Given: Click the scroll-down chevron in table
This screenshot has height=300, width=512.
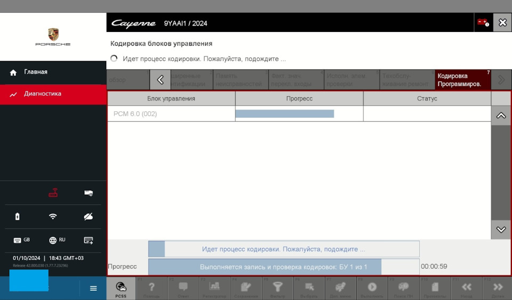Looking at the screenshot, I should point(501,229).
